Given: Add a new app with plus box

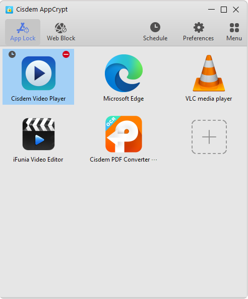Looking at the screenshot, I should 209,137.
